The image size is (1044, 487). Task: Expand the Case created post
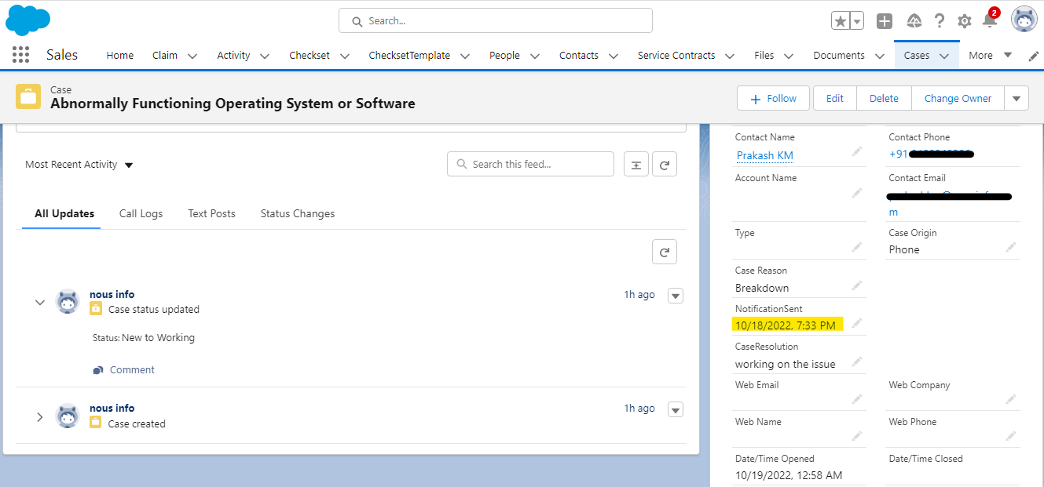click(x=40, y=416)
